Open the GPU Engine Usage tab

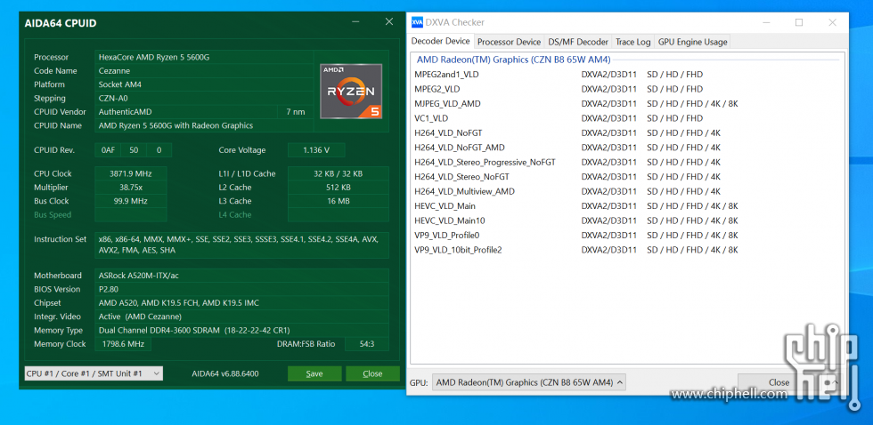click(x=693, y=42)
